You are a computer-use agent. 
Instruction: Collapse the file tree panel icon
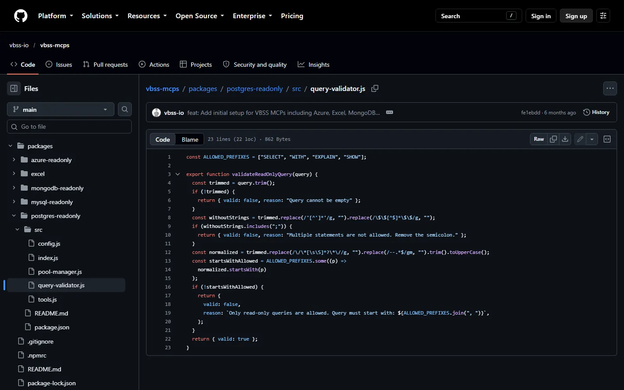[14, 88]
